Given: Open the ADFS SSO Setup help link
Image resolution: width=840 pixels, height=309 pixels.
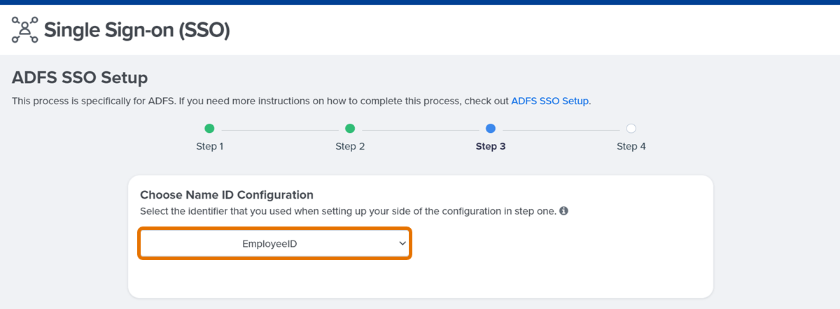Looking at the screenshot, I should 550,101.
